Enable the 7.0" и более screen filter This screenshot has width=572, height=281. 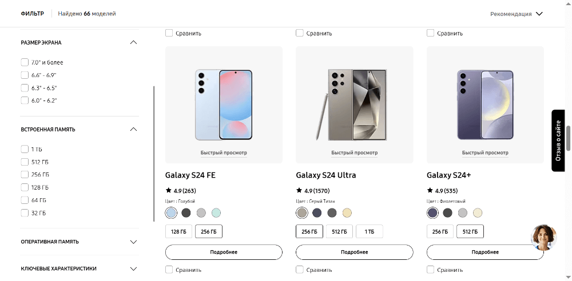[25, 62]
